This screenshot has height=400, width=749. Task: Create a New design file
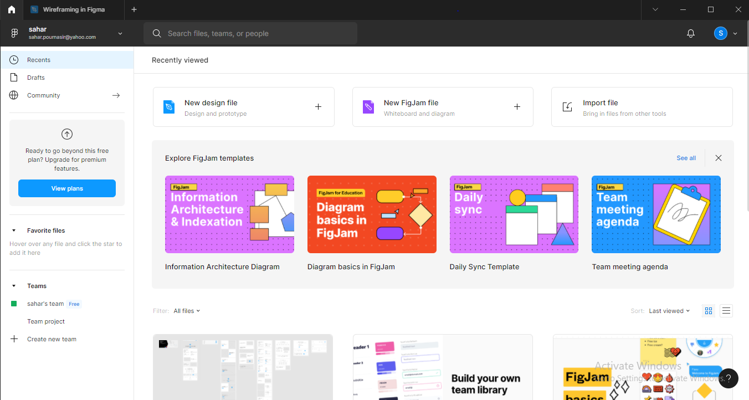(244, 107)
